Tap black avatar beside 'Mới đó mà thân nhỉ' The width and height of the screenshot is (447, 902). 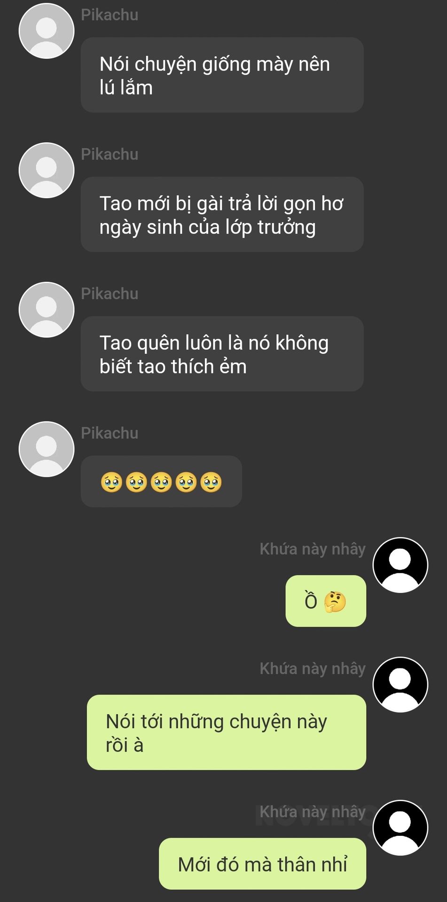pyautogui.click(x=400, y=828)
